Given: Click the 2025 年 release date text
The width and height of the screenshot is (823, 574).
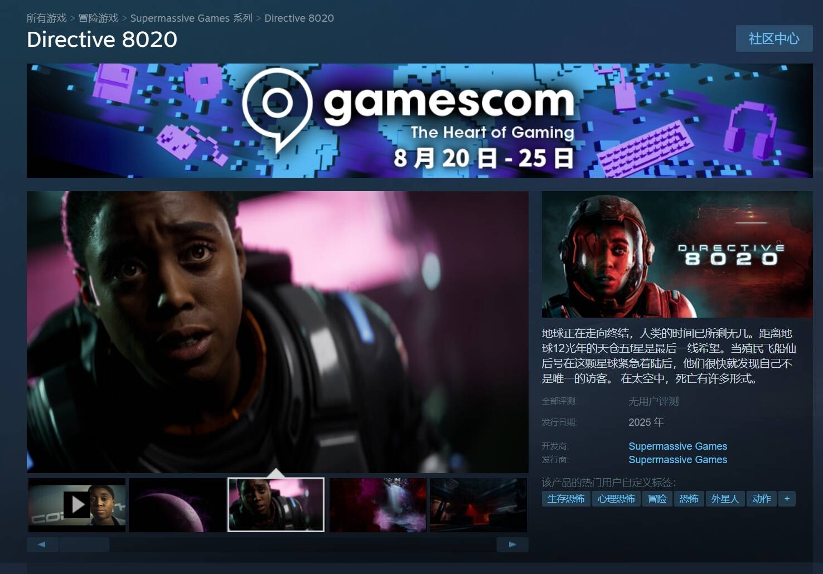Looking at the screenshot, I should coord(646,422).
